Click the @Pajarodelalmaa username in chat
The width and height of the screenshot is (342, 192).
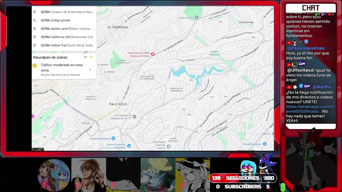[x=306, y=48]
